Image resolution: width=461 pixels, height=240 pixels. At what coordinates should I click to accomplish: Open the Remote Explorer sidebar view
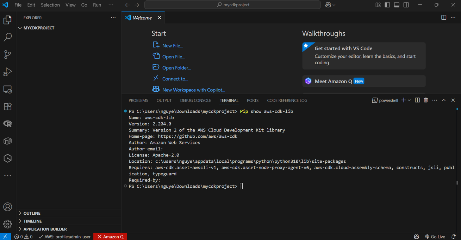pyautogui.click(x=8, y=89)
